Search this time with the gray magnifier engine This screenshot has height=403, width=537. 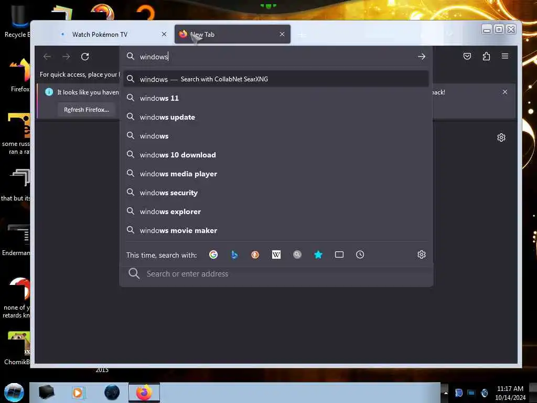coord(297,254)
